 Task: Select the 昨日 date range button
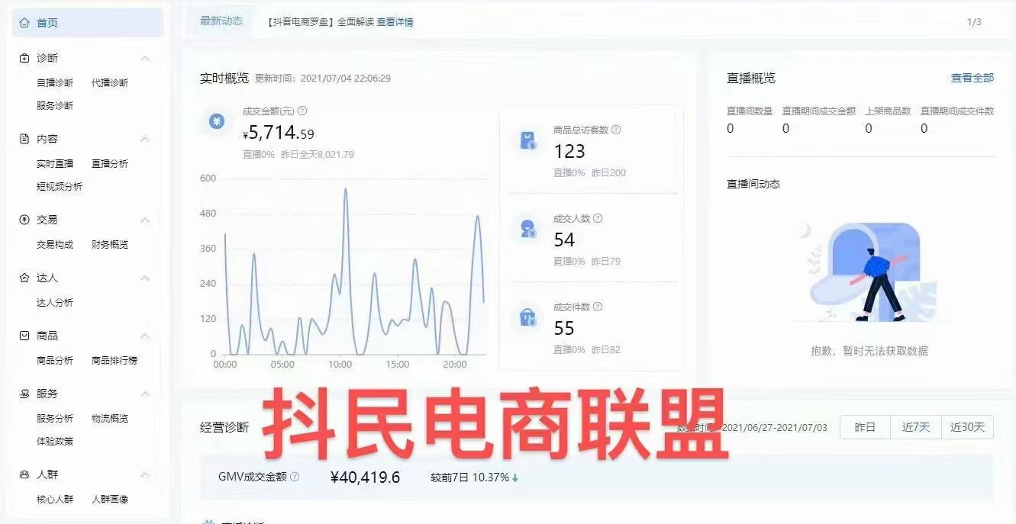[865, 427]
